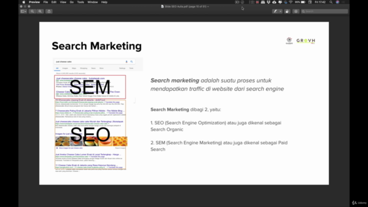Viewport: 368px width, 207px height.
Task: Click the Rotate button in toolbar
Action: tap(287, 11)
